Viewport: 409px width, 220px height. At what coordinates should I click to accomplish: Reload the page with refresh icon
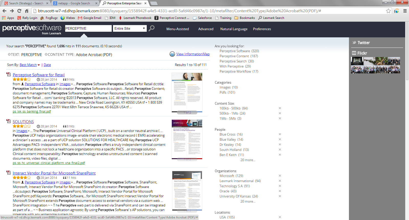19,11
